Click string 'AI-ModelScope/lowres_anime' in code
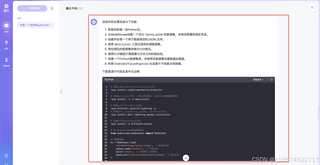The image size is (320, 165). (x=134, y=146)
